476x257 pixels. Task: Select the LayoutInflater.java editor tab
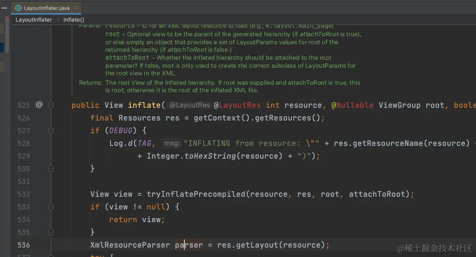pyautogui.click(x=46, y=8)
